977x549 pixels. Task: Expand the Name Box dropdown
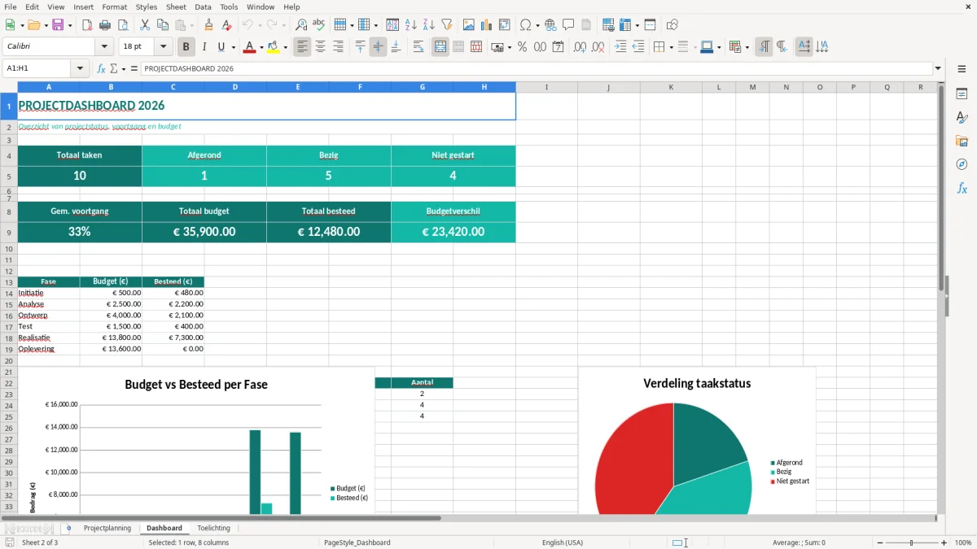click(x=81, y=69)
